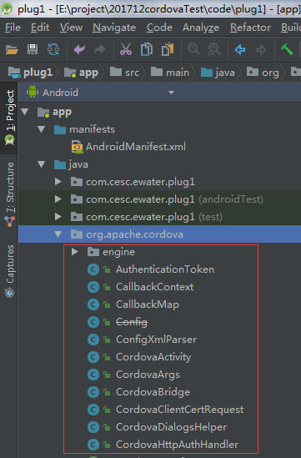
Task: Select the engine folder
Action: [x=111, y=252]
